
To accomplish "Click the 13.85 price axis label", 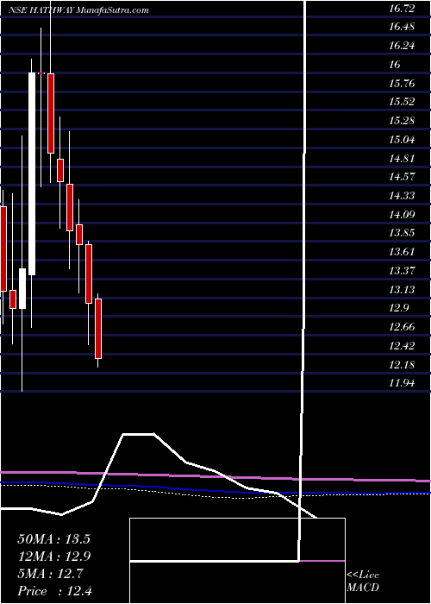I will point(402,233).
